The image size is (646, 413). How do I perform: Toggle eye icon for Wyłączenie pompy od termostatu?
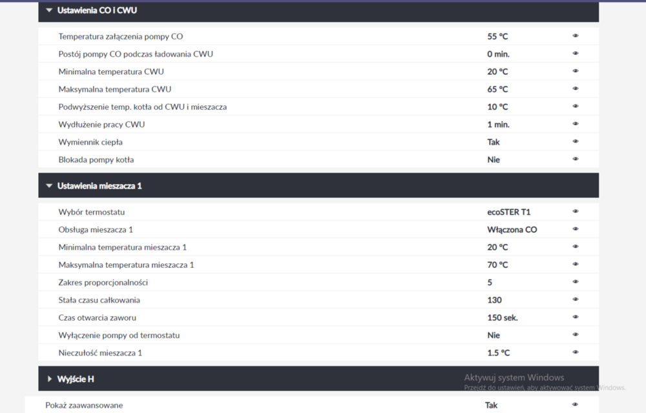click(575, 335)
